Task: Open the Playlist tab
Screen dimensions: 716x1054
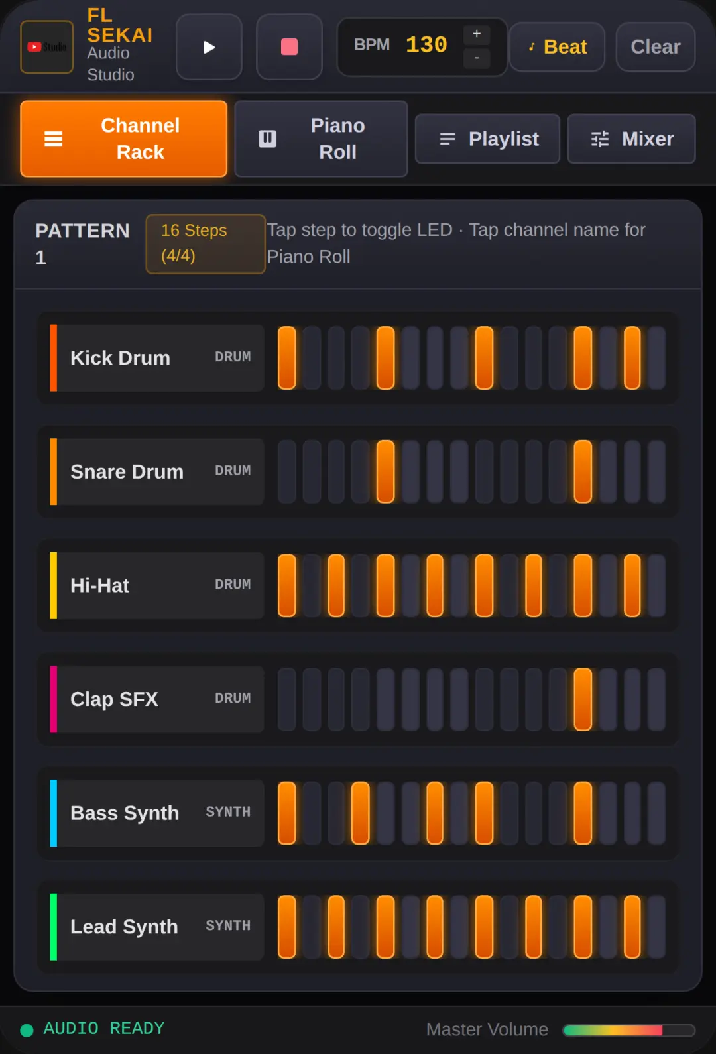Action: tap(487, 139)
